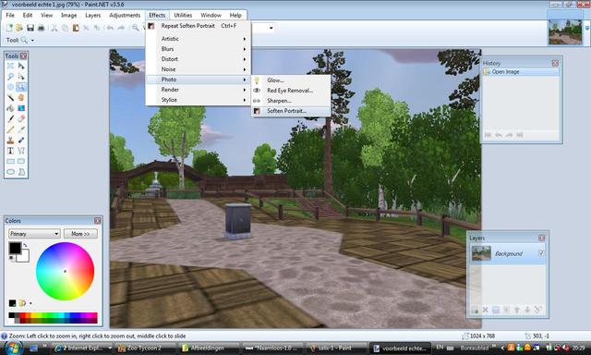This screenshot has width=591, height=355.
Task: Select the Gradient tool
Action: coord(21,108)
